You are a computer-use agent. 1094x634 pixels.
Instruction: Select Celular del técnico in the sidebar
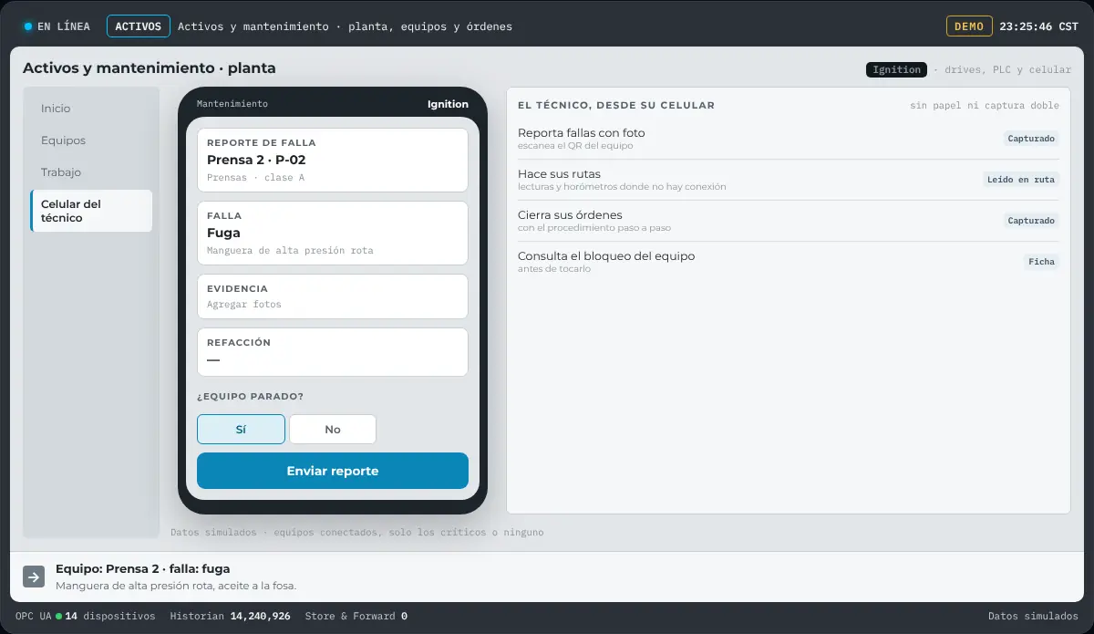[91, 211]
